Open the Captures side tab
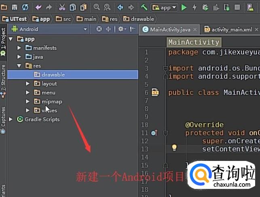Screen dimensions: 260x197 3,120
